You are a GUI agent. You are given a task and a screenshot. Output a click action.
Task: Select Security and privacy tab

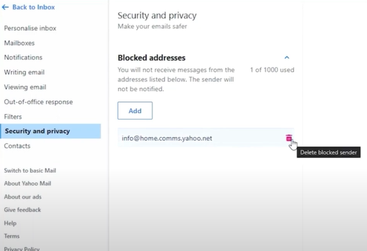50,131
